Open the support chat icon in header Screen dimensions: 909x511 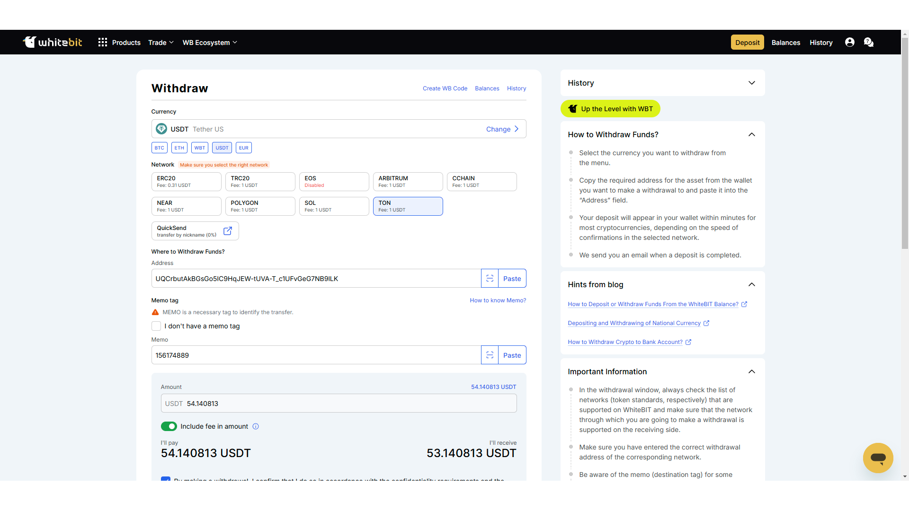click(869, 43)
